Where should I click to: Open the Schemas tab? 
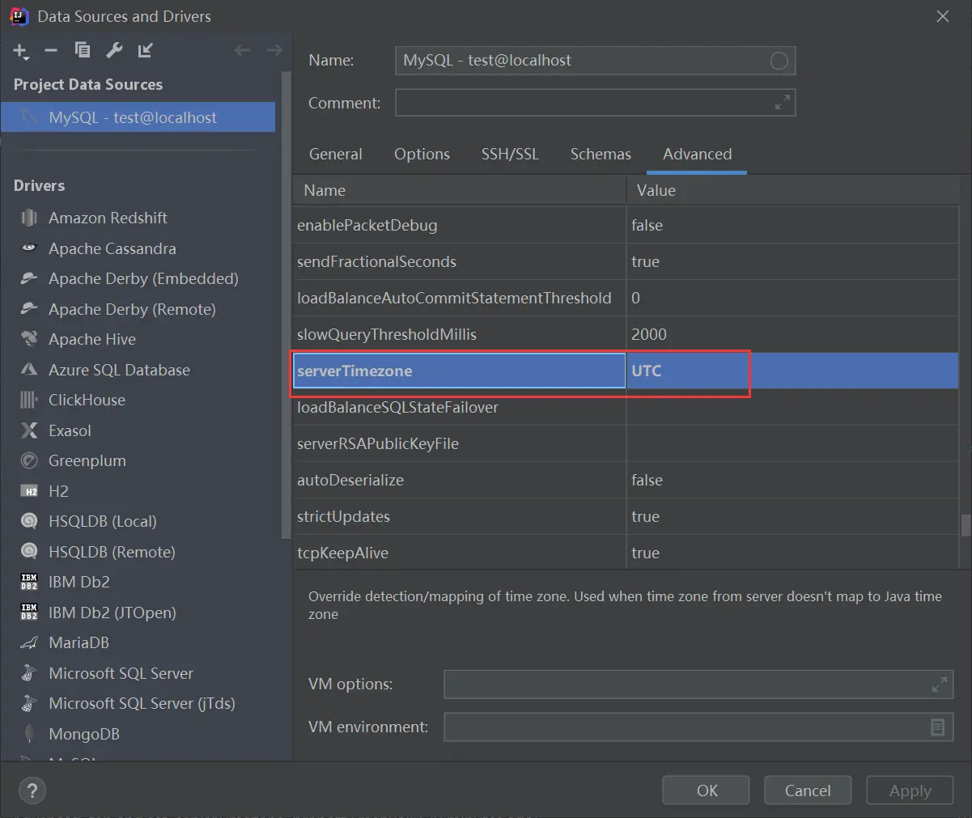coord(601,154)
